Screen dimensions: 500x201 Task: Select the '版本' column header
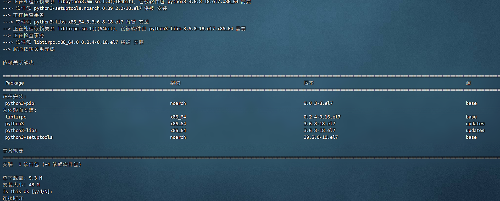(x=309, y=83)
